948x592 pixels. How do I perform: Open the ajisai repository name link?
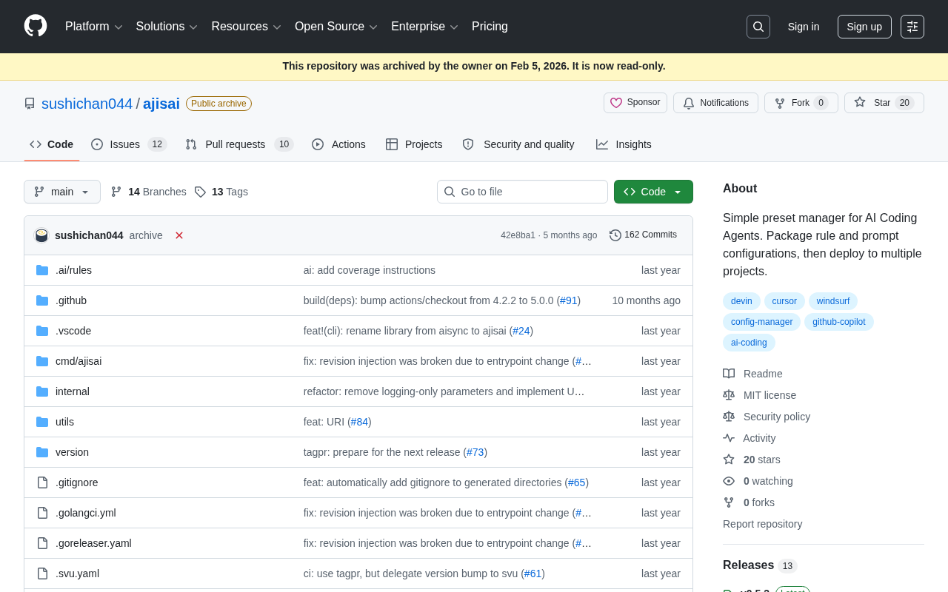tap(161, 104)
